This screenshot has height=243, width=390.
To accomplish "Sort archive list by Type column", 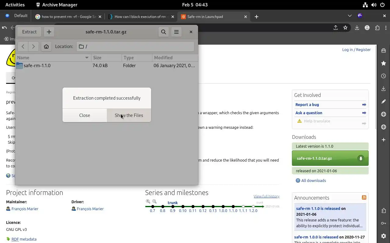I will [137, 58].
